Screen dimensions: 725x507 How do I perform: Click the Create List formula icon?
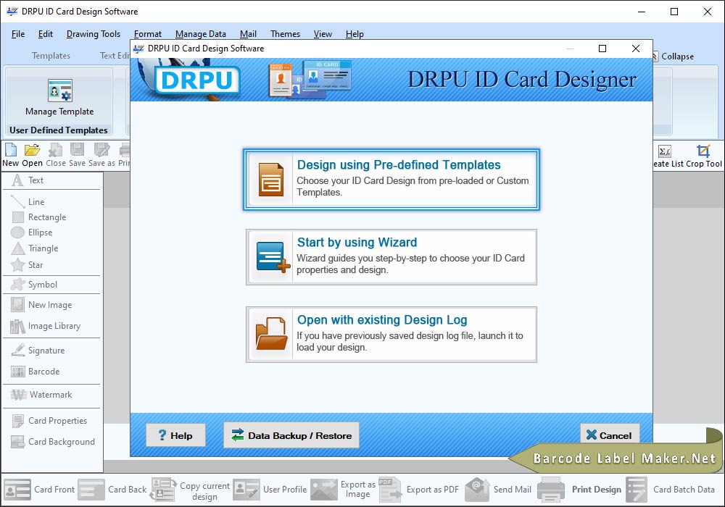click(x=665, y=151)
